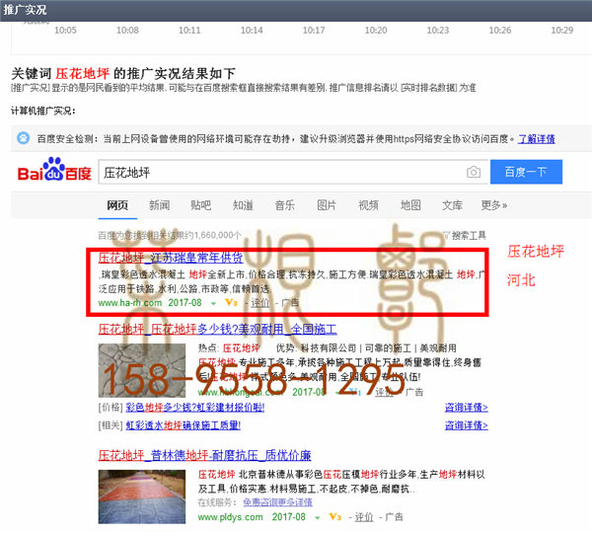The height and width of the screenshot is (536, 592).
Task: Expand the 更多» menu
Action: click(494, 205)
